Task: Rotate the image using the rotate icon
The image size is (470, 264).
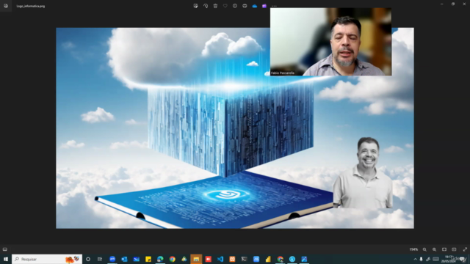Action: coord(206,6)
